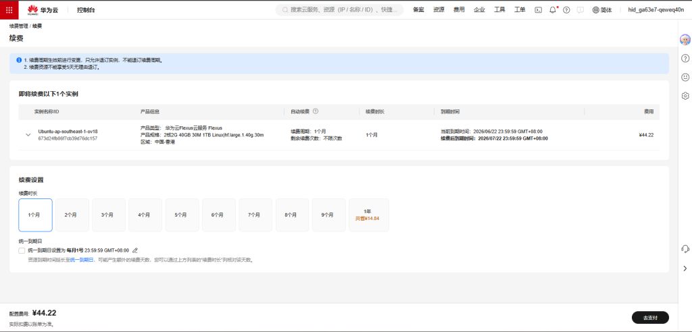The height and width of the screenshot is (332, 692).
Task: Open the service list grid menu
Action: pos(9,9)
